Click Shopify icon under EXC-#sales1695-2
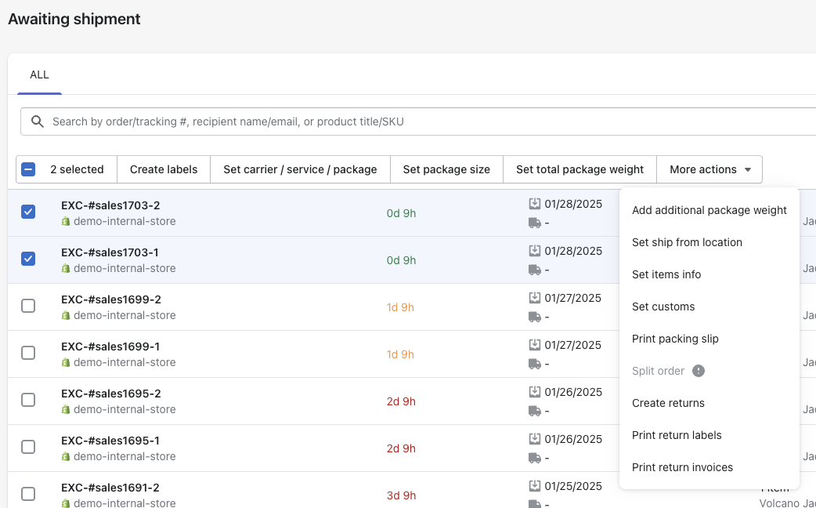This screenshot has width=816, height=508. coord(66,409)
